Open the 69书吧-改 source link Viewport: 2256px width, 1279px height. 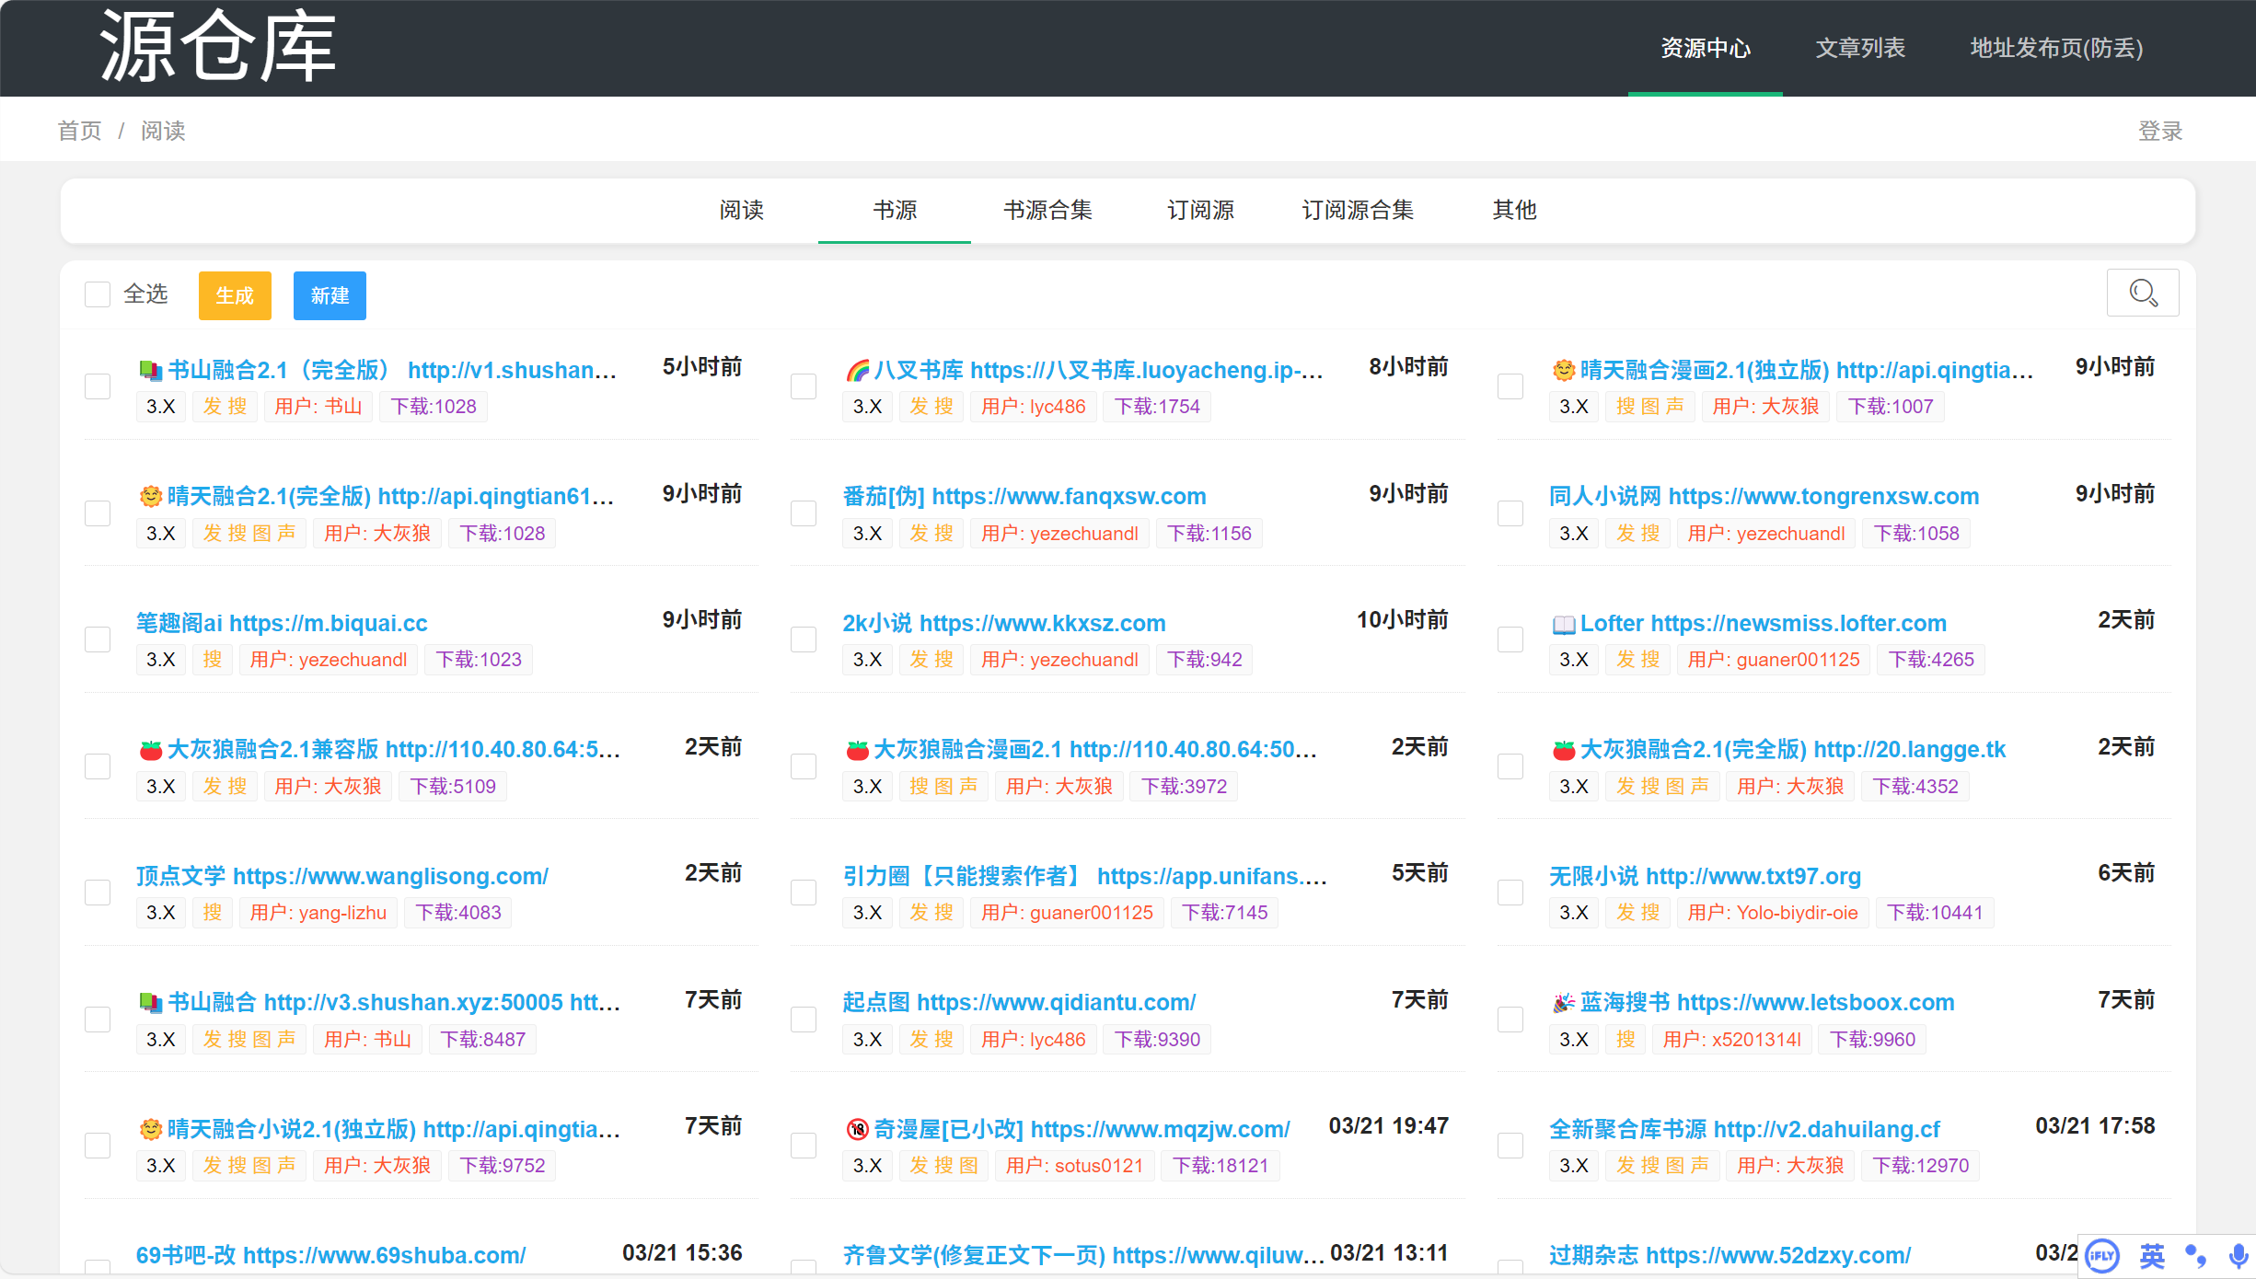click(331, 1255)
